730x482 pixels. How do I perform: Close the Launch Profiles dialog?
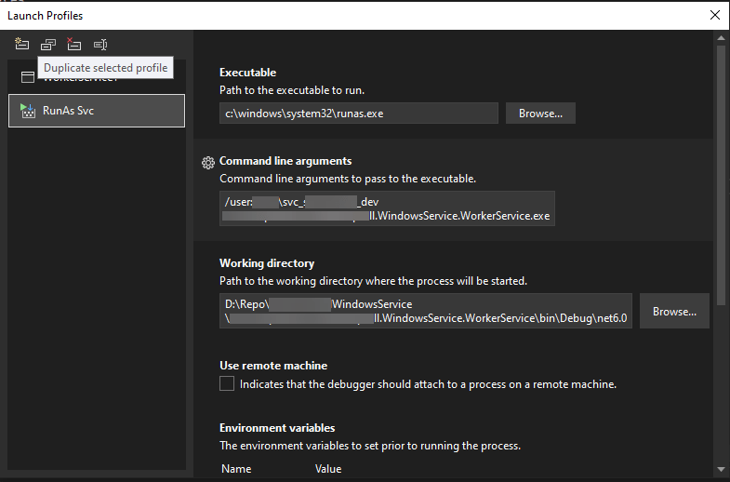[x=715, y=15]
